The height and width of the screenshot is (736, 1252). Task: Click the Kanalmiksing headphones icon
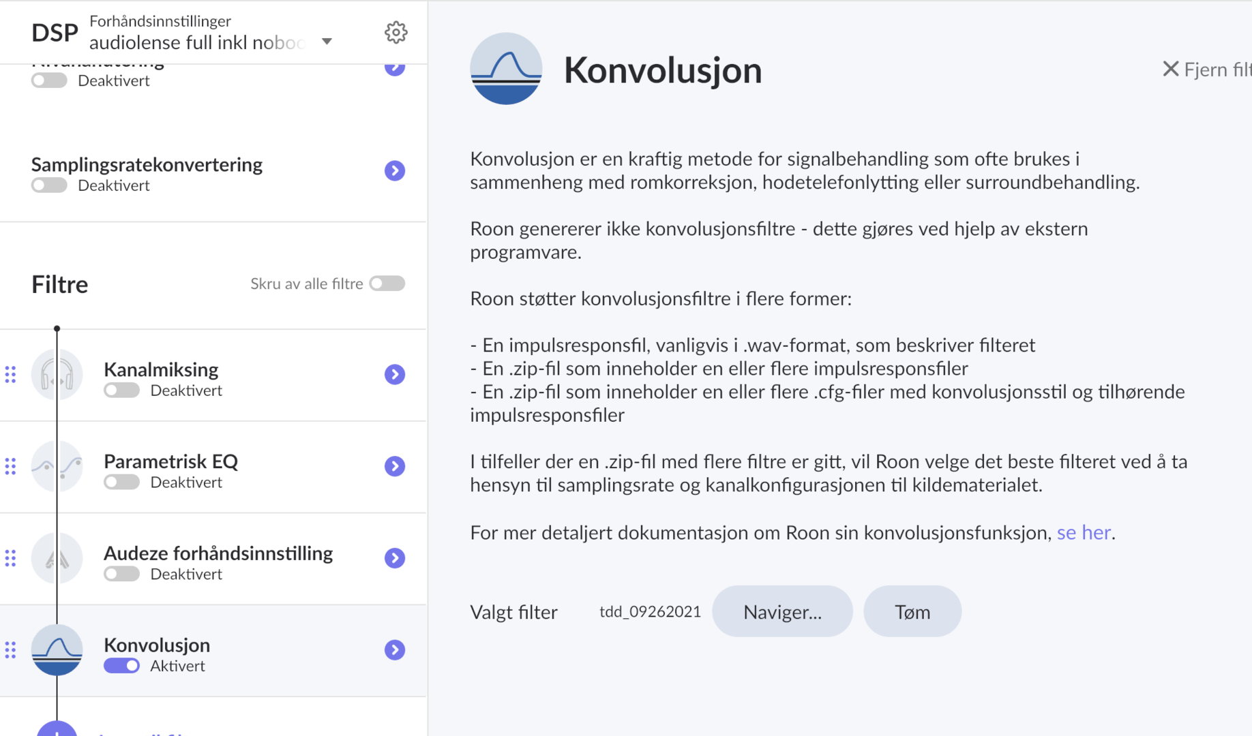(x=57, y=375)
